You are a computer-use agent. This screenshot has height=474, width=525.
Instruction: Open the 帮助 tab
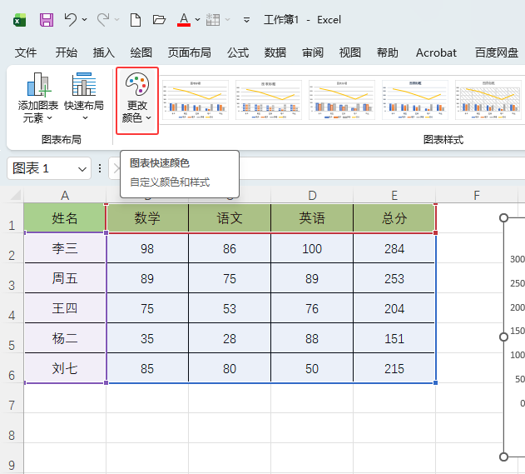[388, 52]
